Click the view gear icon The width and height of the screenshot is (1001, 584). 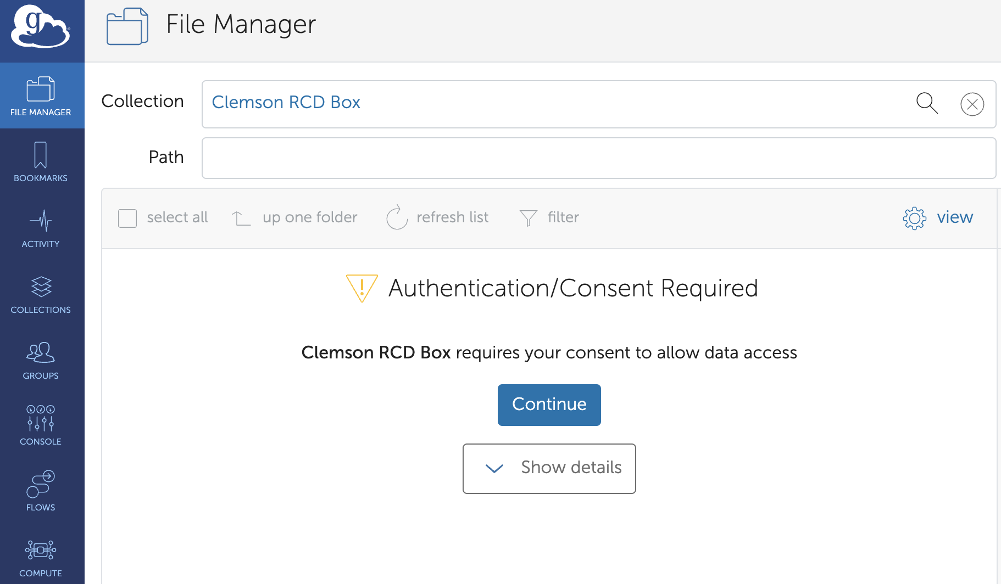click(x=914, y=218)
